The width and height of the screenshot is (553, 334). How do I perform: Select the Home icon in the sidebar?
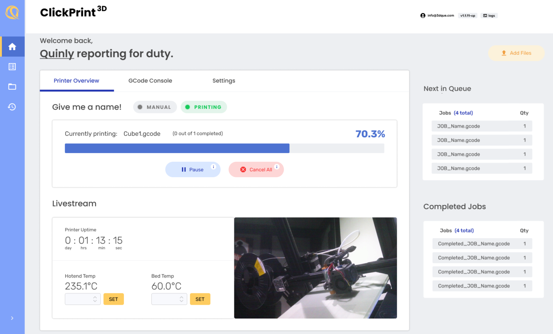coord(13,46)
